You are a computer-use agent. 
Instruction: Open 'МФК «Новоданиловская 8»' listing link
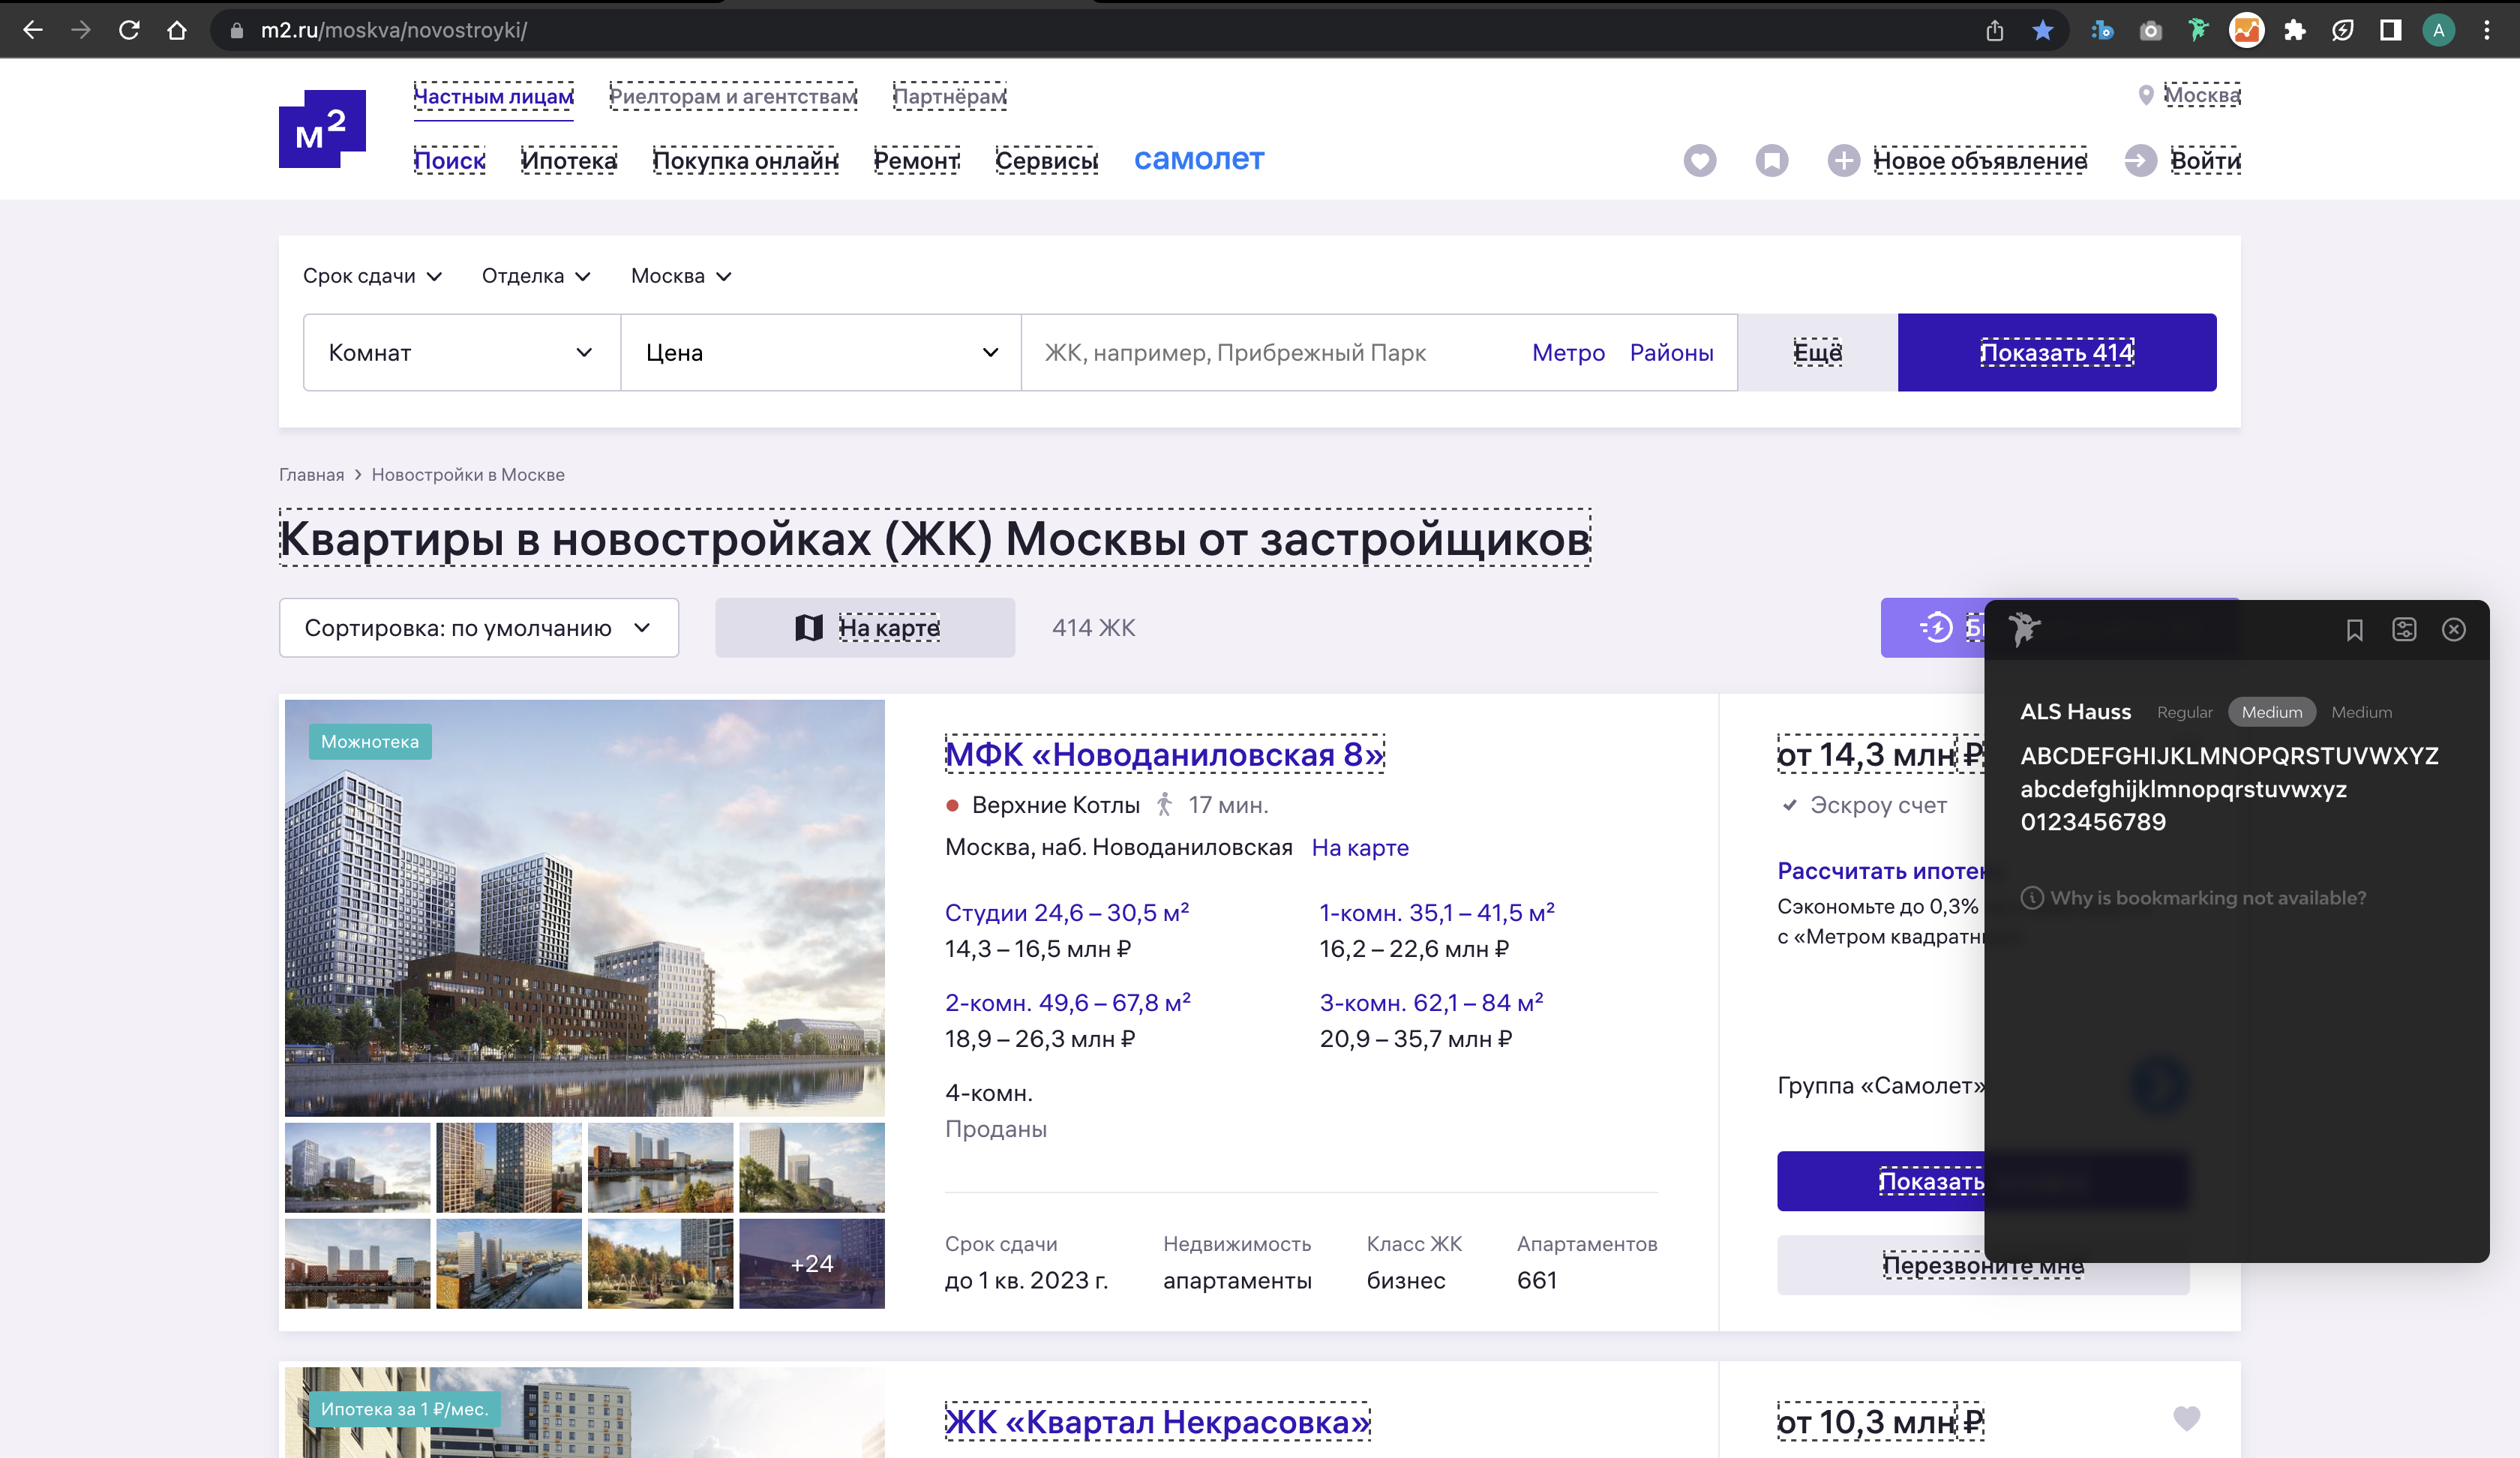tap(1164, 754)
